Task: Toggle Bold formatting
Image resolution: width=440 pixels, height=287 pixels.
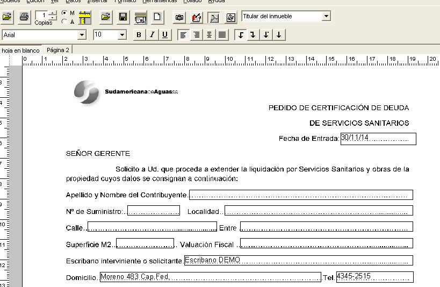Action: pyautogui.click(x=139, y=35)
